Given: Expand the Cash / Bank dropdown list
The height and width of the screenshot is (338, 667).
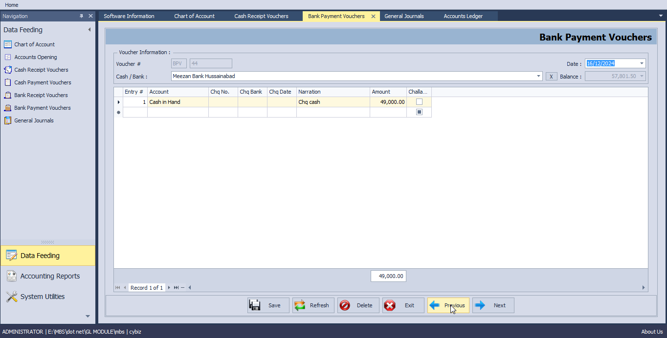Looking at the screenshot, I should point(538,76).
